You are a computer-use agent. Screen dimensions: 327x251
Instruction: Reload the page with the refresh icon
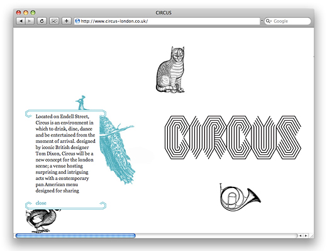point(42,21)
